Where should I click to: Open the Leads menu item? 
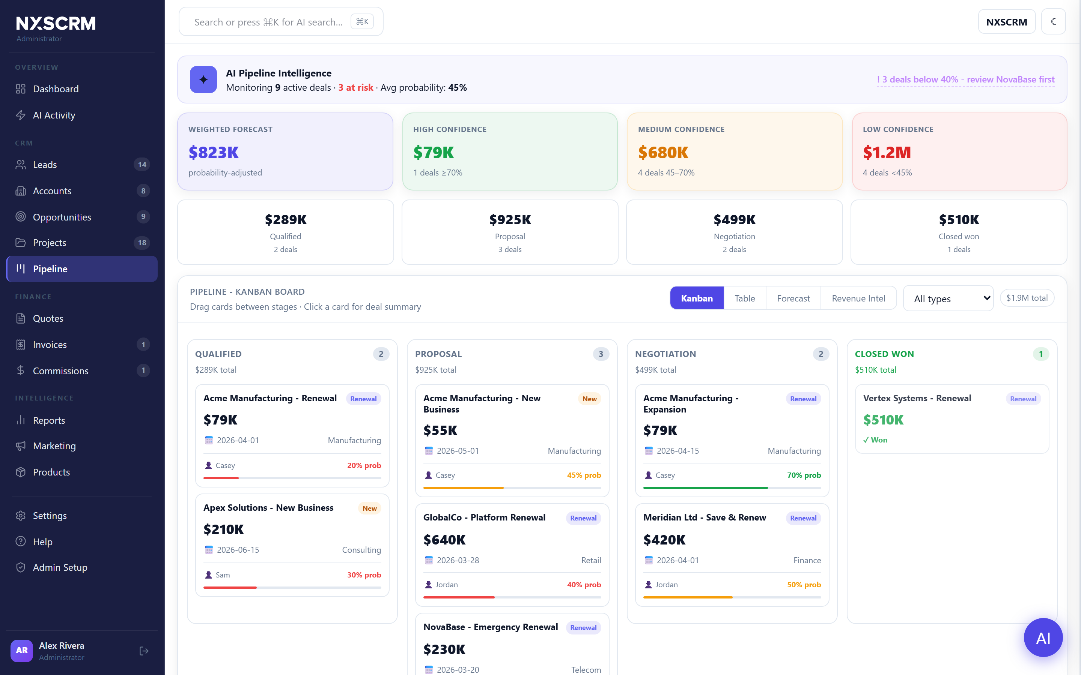[x=82, y=165]
